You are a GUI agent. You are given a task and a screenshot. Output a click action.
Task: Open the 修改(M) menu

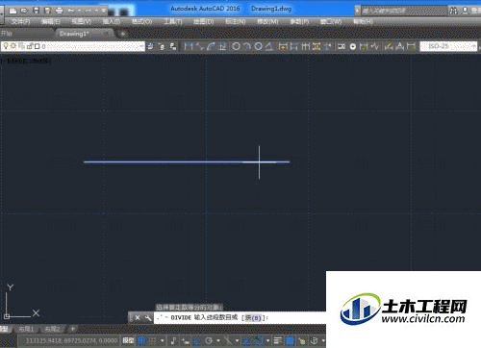click(267, 22)
